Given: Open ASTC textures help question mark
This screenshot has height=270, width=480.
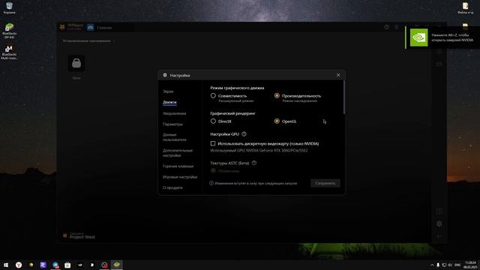Looking at the screenshot, I should point(254,163).
